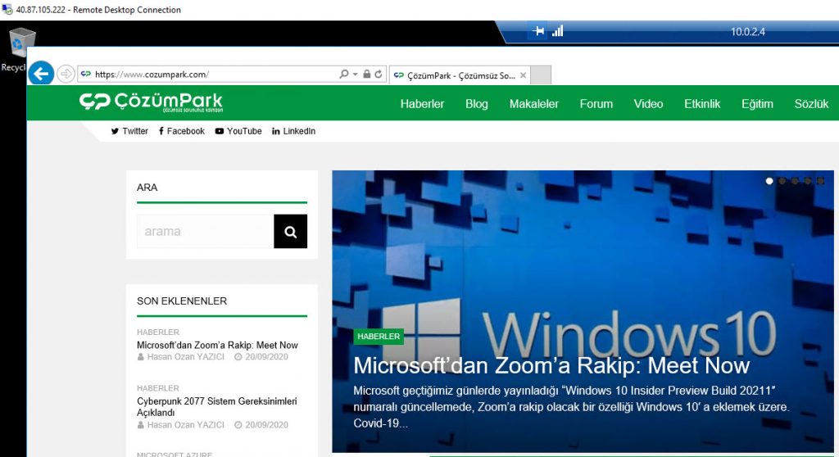Refresh the page with reload icon
Image resolution: width=839 pixels, height=457 pixels.
click(x=379, y=74)
